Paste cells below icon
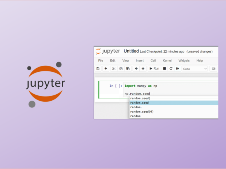The image size is (226, 169). click(128, 69)
